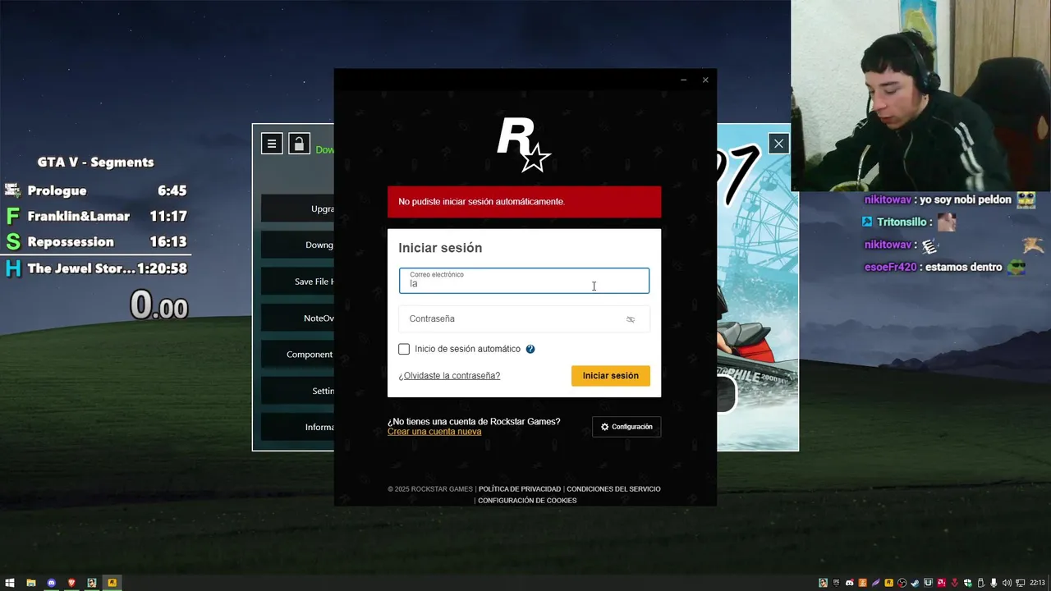Image resolution: width=1051 pixels, height=591 pixels.
Task: Click the red error banner message
Action: [x=524, y=202]
